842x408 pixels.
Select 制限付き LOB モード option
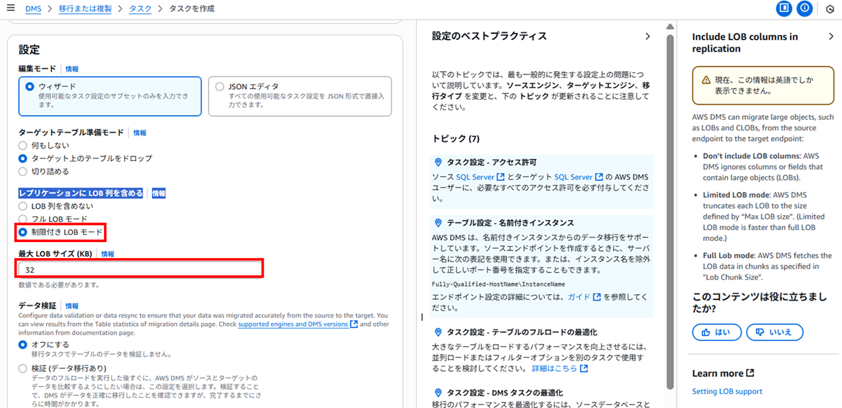point(23,232)
